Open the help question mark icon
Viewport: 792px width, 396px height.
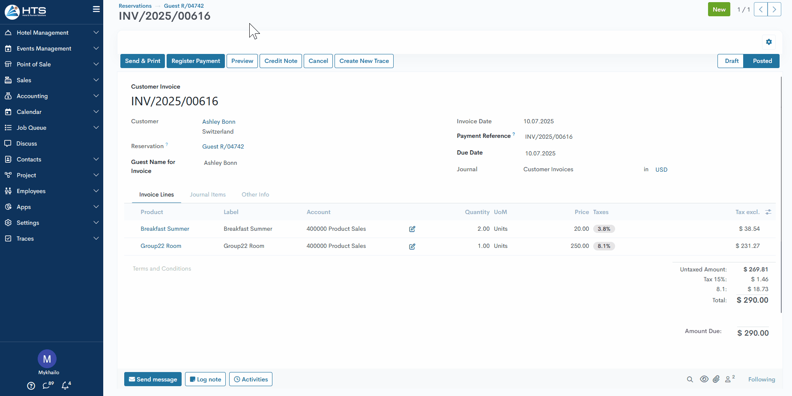(x=31, y=386)
